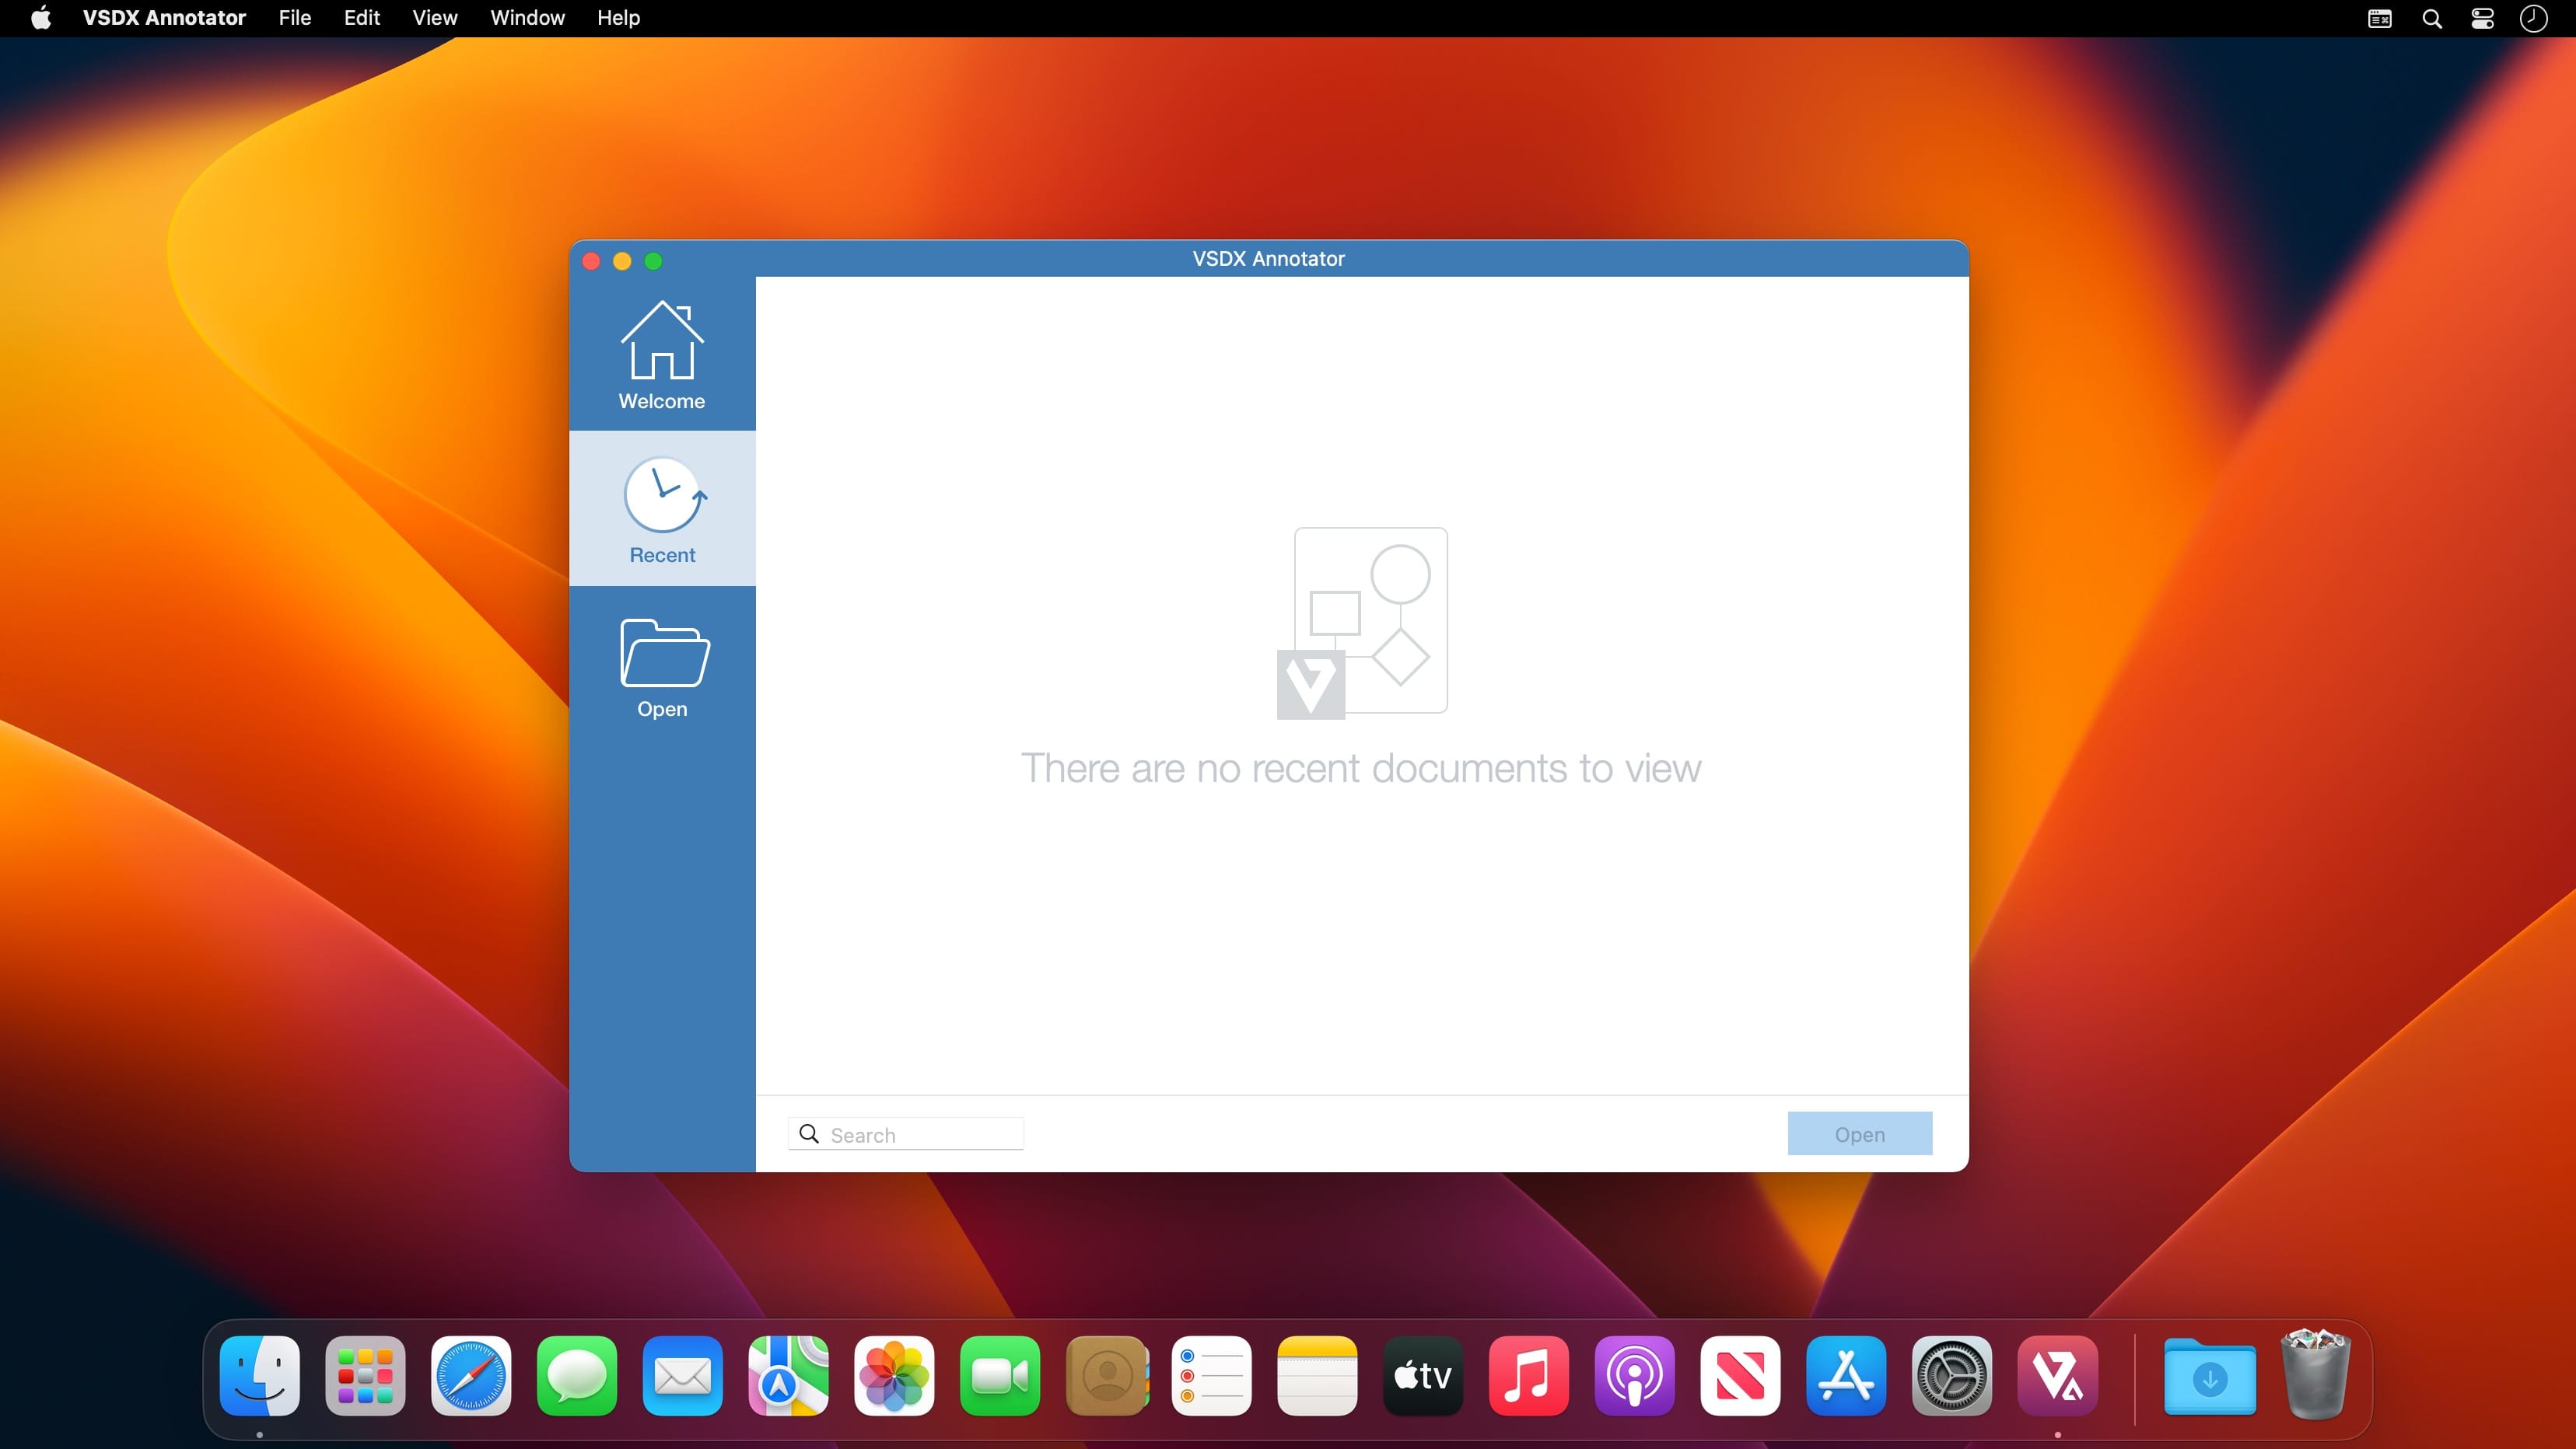Click the magnifier icon in the search field

point(809,1133)
